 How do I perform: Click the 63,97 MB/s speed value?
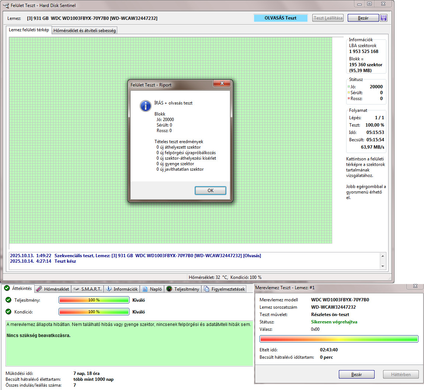372,147
